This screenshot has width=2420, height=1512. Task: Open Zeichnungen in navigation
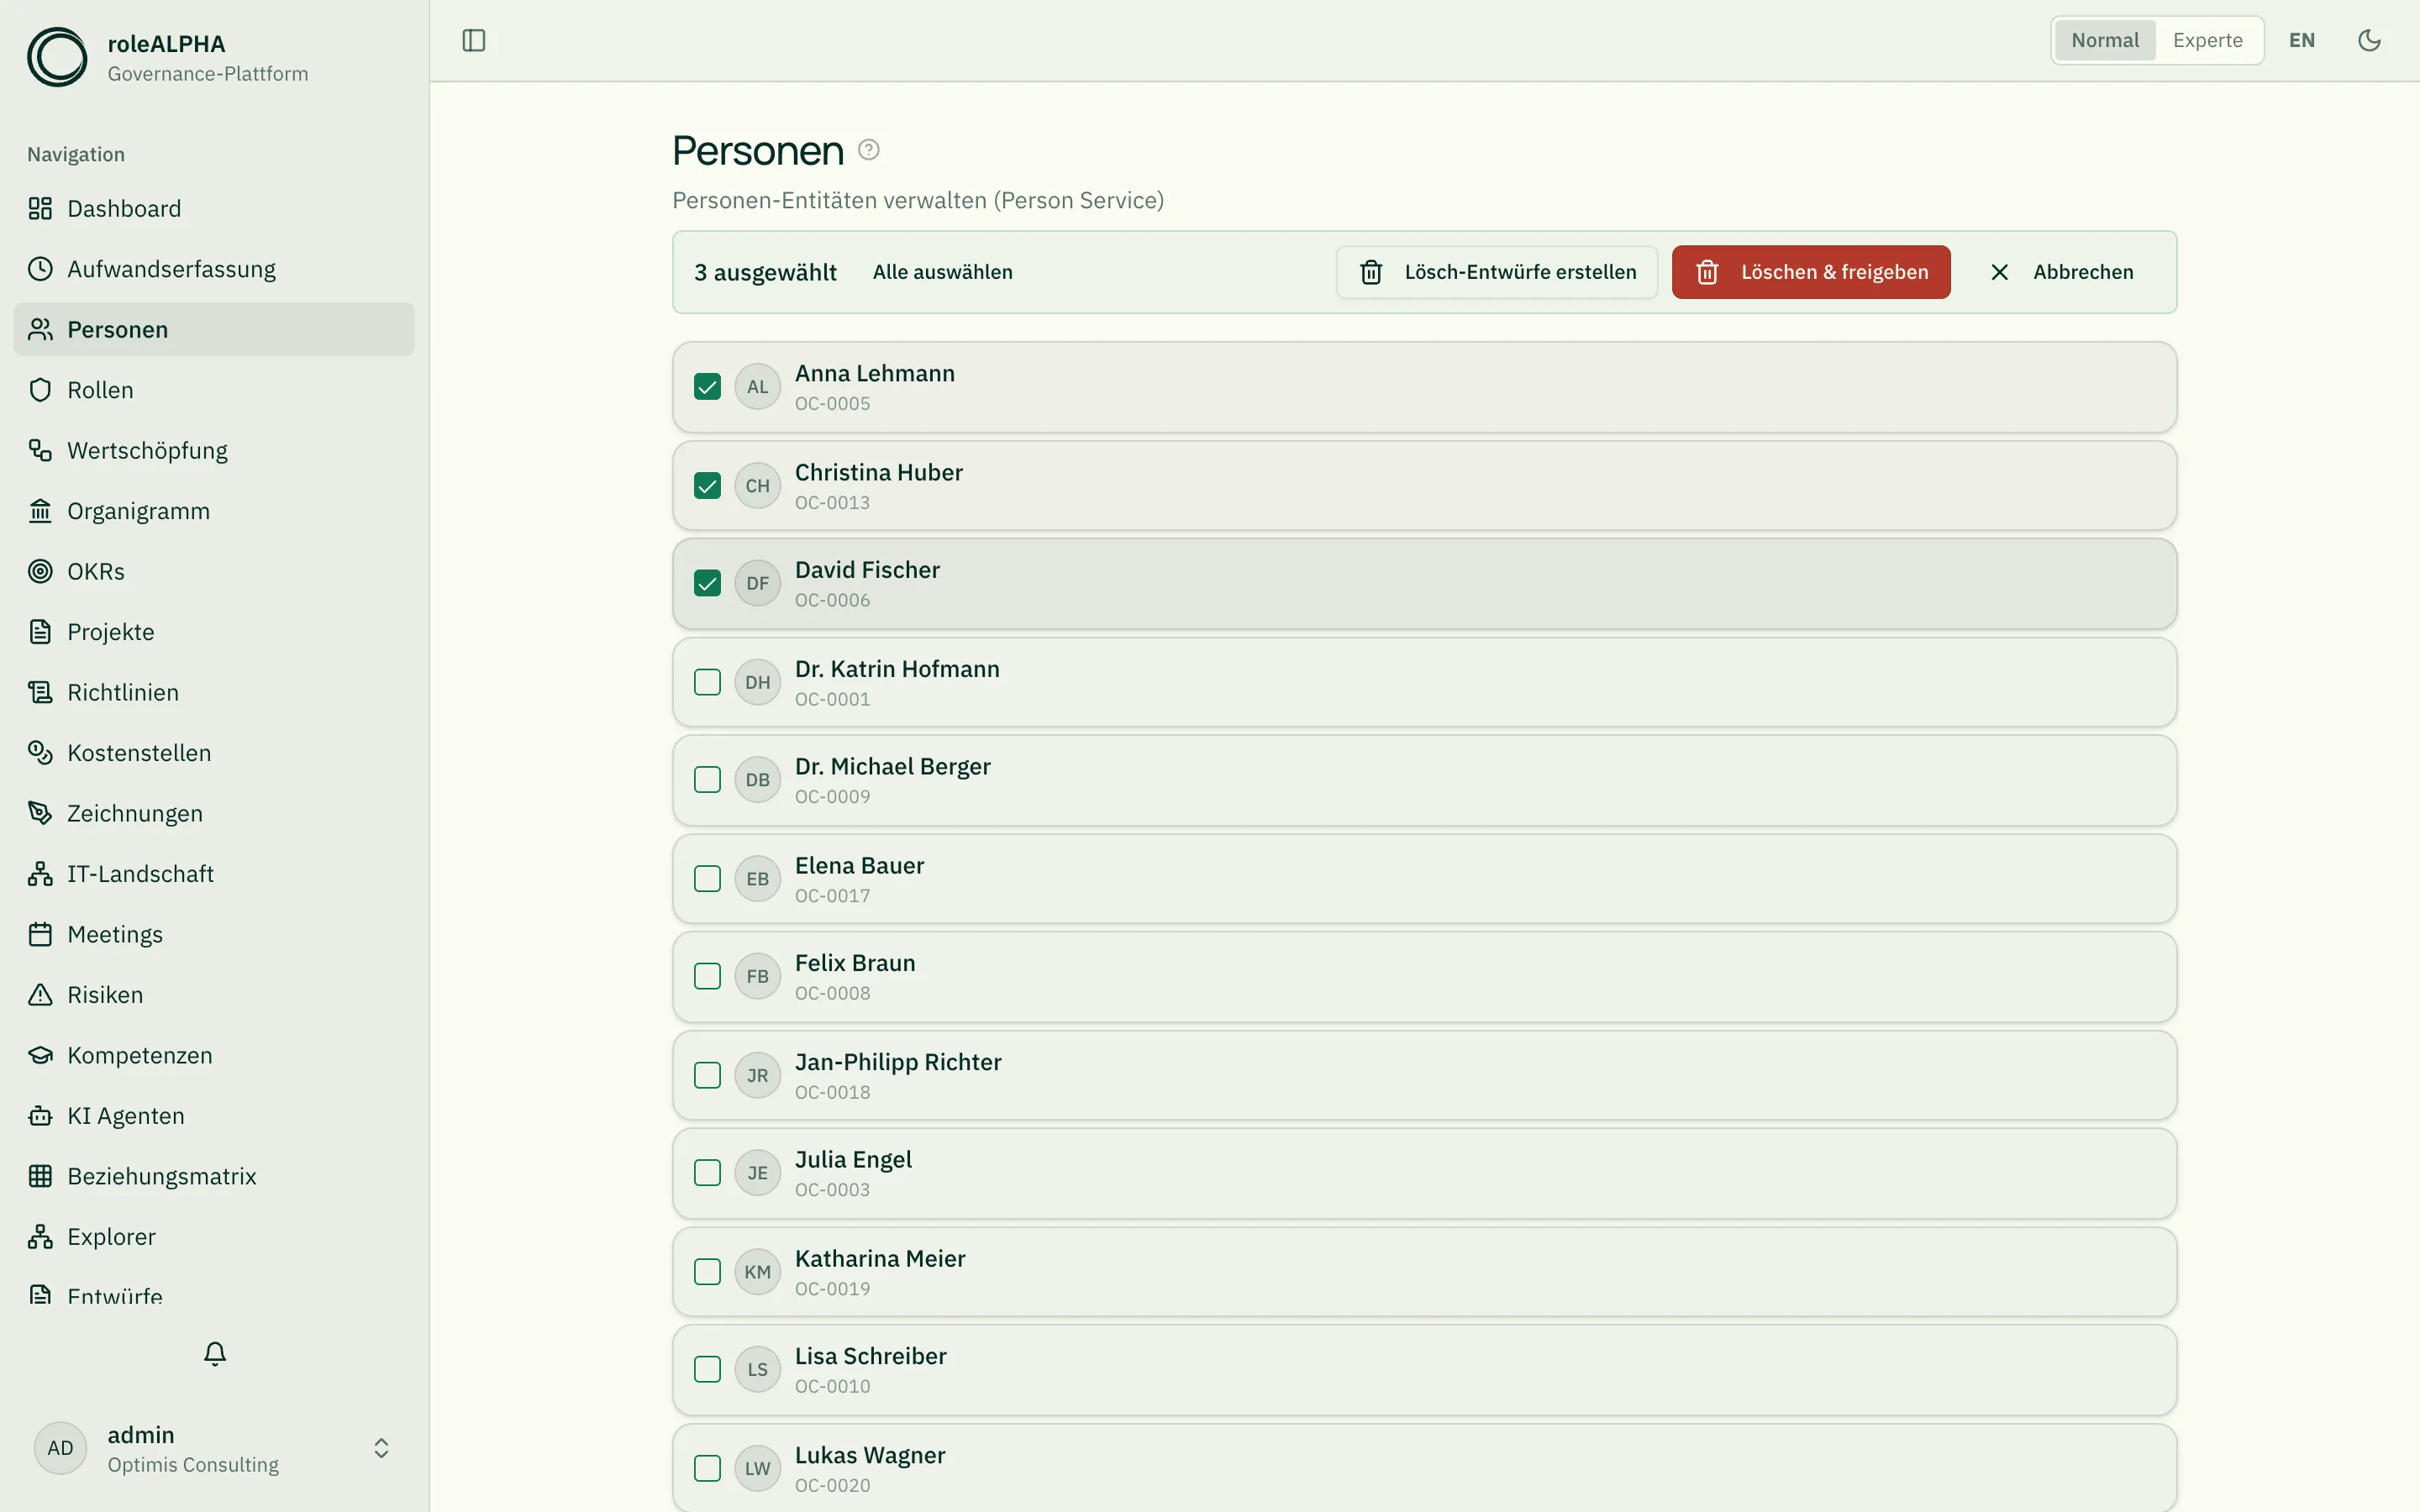pyautogui.click(x=214, y=813)
